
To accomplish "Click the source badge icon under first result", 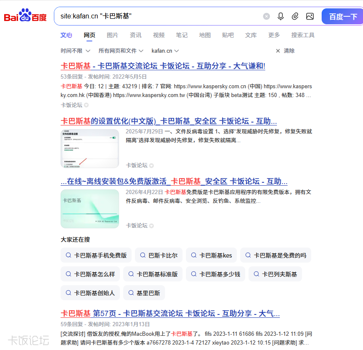I will [86, 105].
